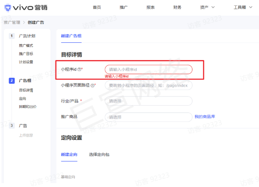Click the 定向设置 section heading
This screenshot has height=187, width=259.
[x=71, y=137]
